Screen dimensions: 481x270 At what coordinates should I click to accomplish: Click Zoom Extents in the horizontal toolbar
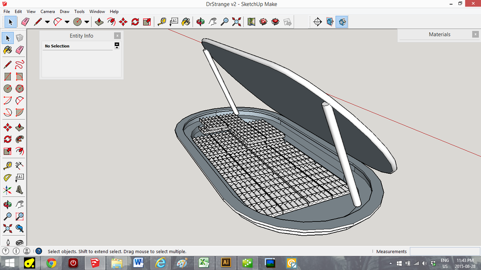click(237, 22)
